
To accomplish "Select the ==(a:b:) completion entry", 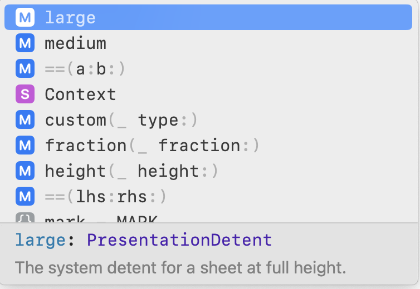I will pos(208,68).
